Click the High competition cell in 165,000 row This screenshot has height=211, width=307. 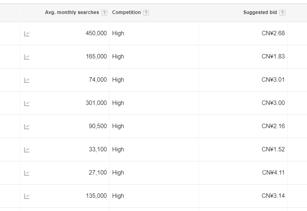pos(118,56)
